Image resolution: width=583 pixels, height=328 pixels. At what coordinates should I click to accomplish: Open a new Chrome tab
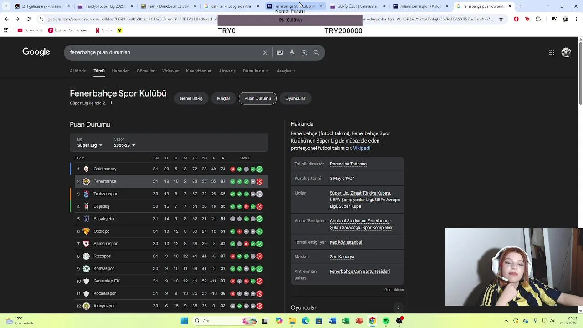[521, 6]
